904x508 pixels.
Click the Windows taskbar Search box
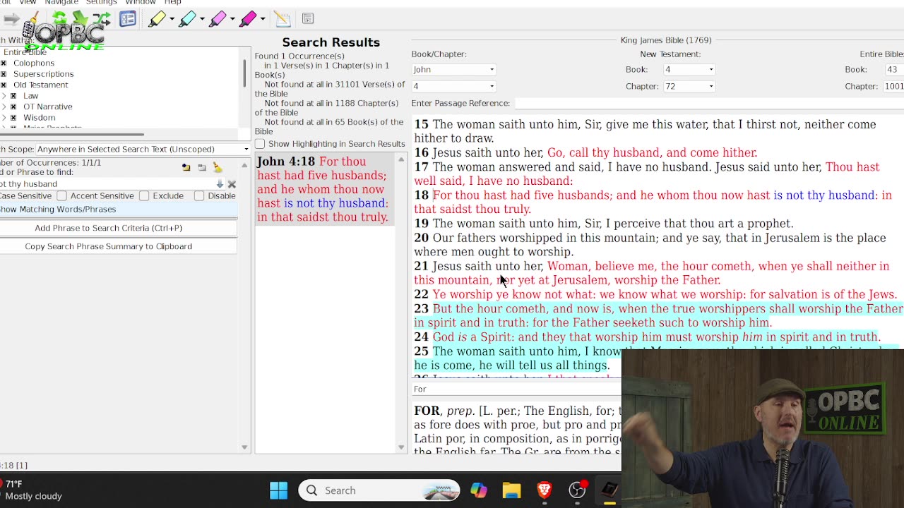(x=379, y=490)
